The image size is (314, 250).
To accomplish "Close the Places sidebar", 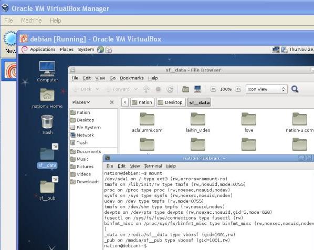I will point(112,102).
